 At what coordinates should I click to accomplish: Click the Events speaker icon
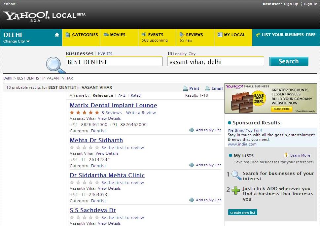tap(144, 34)
